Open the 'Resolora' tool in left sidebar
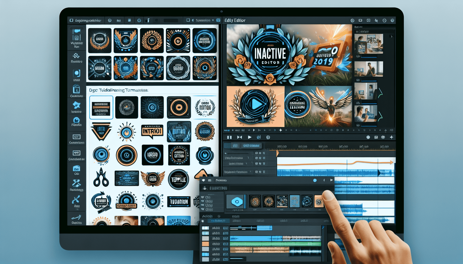463x264 pixels. tap(76, 58)
